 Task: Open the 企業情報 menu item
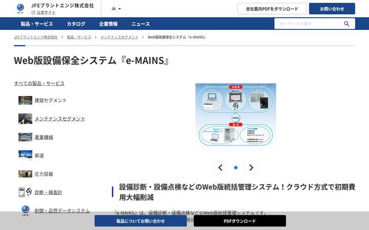click(x=108, y=24)
